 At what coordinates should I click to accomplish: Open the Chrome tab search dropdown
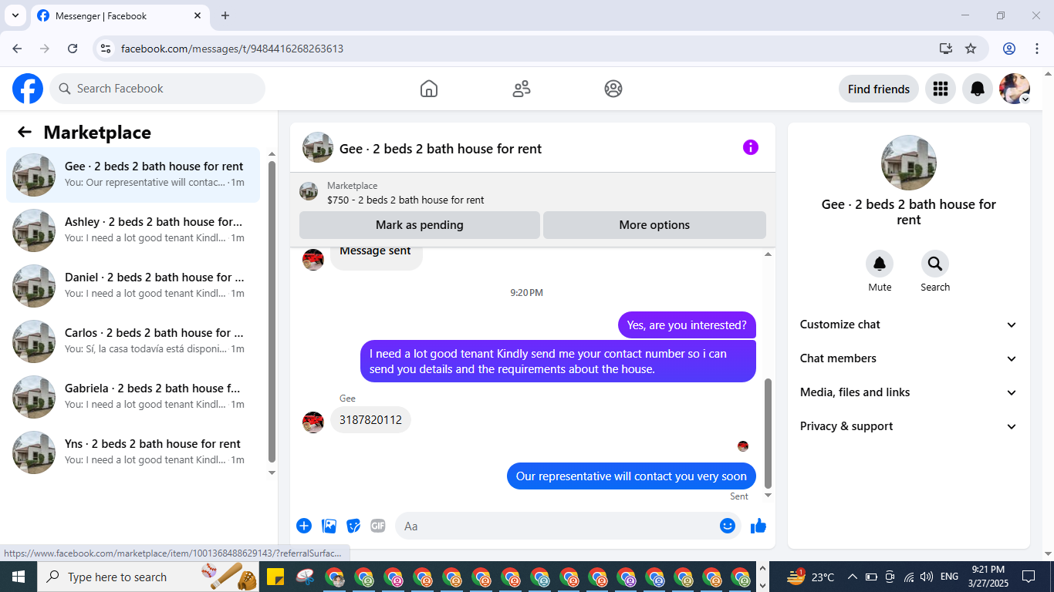(15, 15)
